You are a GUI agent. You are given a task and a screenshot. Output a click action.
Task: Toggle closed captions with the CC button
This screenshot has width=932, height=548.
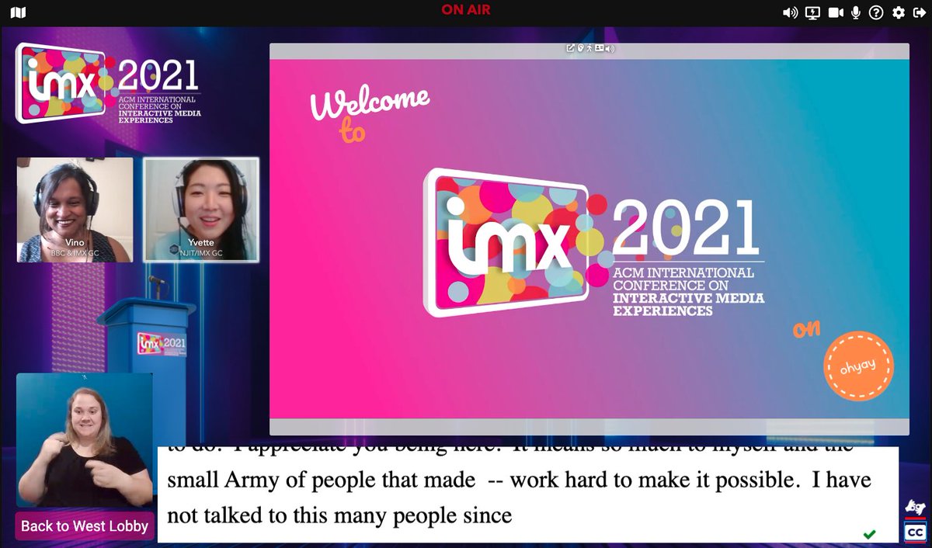click(x=915, y=532)
